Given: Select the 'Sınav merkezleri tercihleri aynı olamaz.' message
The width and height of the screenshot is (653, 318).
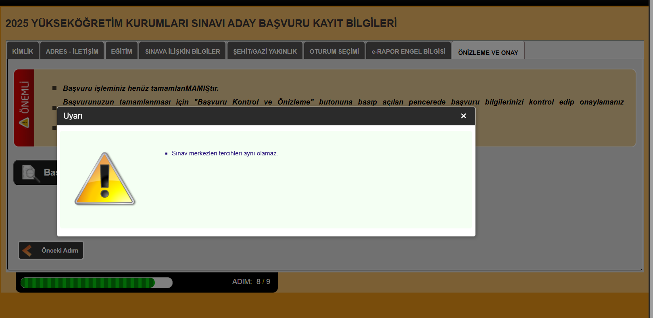Looking at the screenshot, I should pos(225,153).
